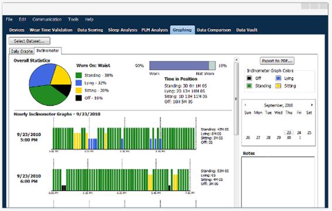Open the Communication menu
This screenshot has height=211, width=332.
47,19
